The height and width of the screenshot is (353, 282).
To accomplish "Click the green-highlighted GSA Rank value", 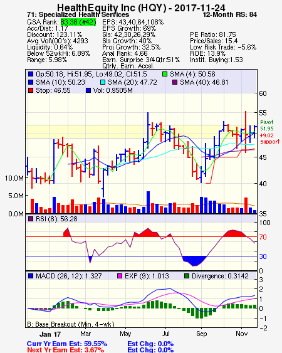I will click(x=78, y=22).
